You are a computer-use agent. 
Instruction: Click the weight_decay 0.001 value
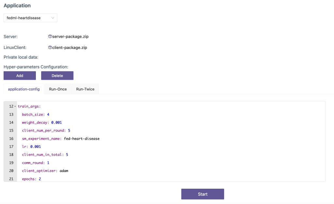click(x=56, y=123)
